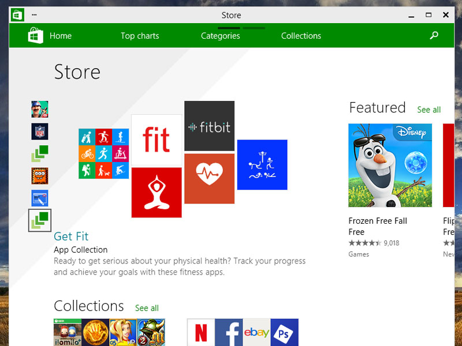Switch to the Top charts tab
This screenshot has height=346, width=462.
pyautogui.click(x=140, y=36)
